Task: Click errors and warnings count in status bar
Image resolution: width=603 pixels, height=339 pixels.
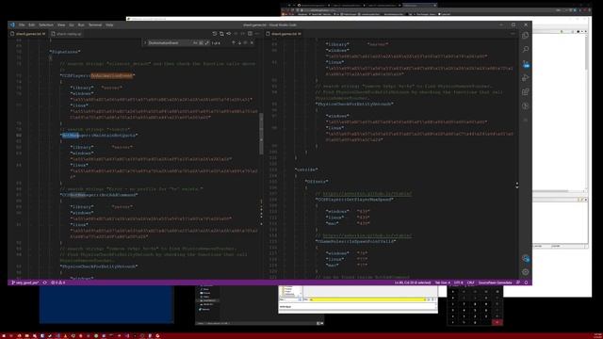Action: click(x=58, y=282)
